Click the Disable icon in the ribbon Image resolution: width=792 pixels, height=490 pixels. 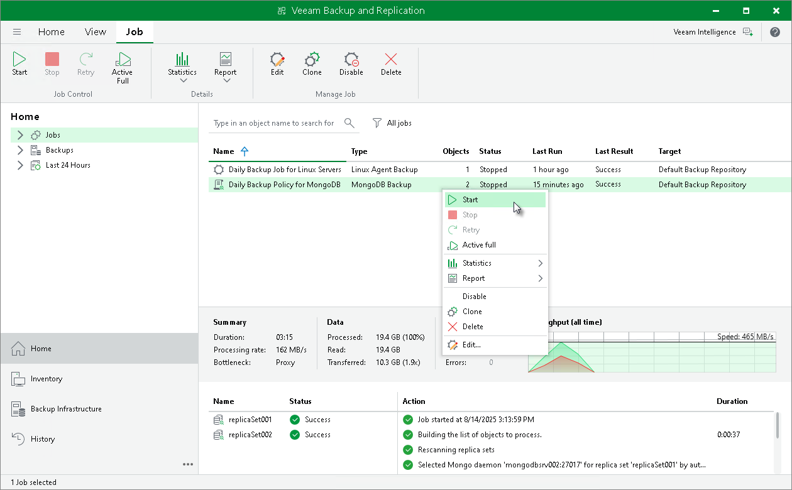click(351, 63)
